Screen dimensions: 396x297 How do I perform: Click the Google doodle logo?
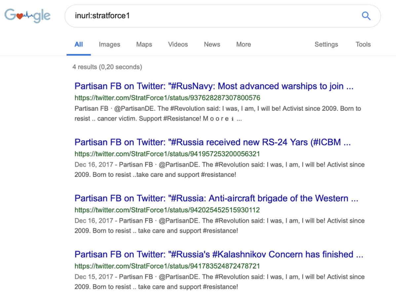27,16
